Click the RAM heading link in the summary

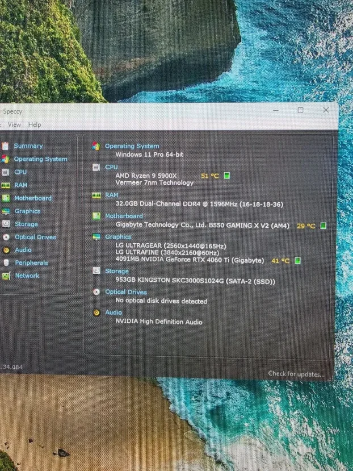tap(112, 195)
